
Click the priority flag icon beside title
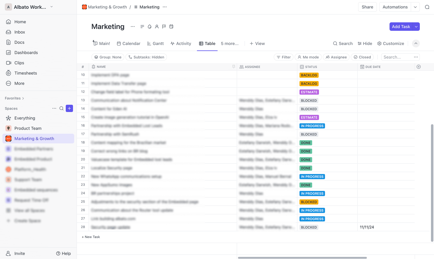tap(164, 27)
